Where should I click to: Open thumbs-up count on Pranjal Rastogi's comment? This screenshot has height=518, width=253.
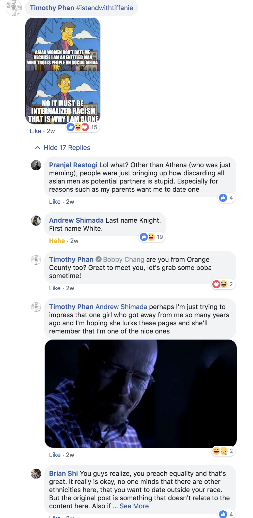click(227, 198)
